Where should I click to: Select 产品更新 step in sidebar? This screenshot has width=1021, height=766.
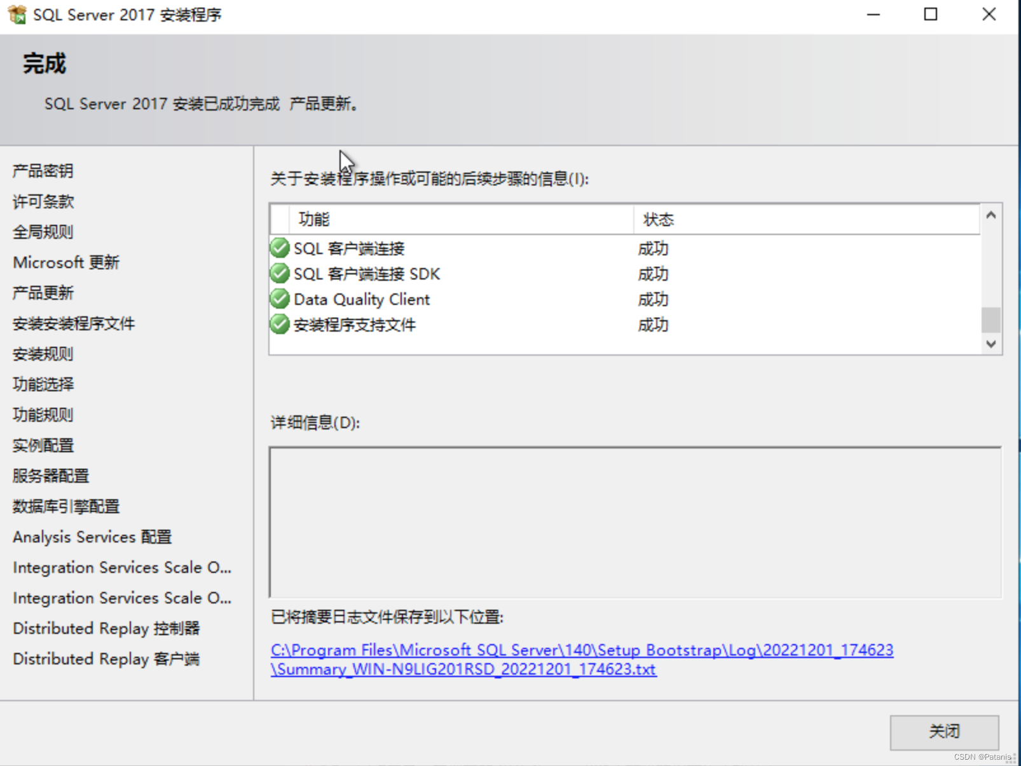(x=43, y=293)
